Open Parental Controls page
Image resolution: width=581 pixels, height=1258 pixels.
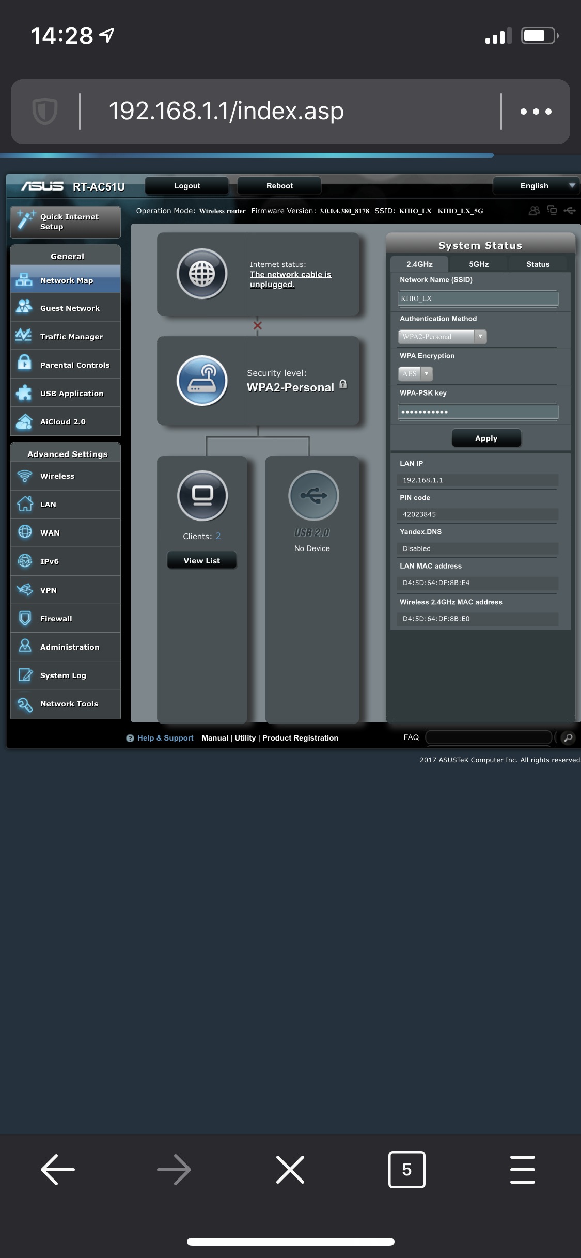65,365
